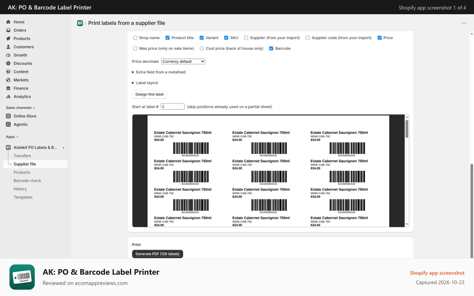Click the Analytics bar chart icon
Image resolution: width=474 pixels, height=296 pixels.
click(8, 97)
